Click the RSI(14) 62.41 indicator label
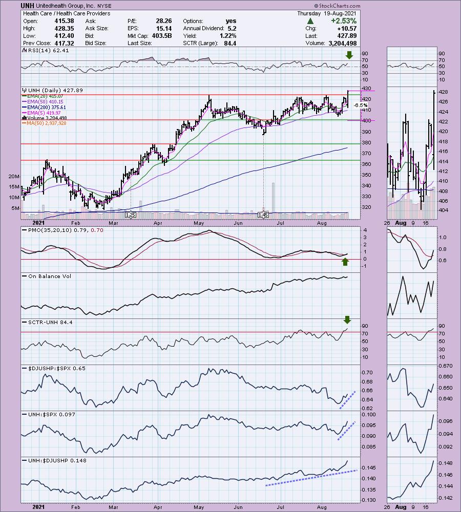Viewport: 461px width, 512px height. pos(48,50)
